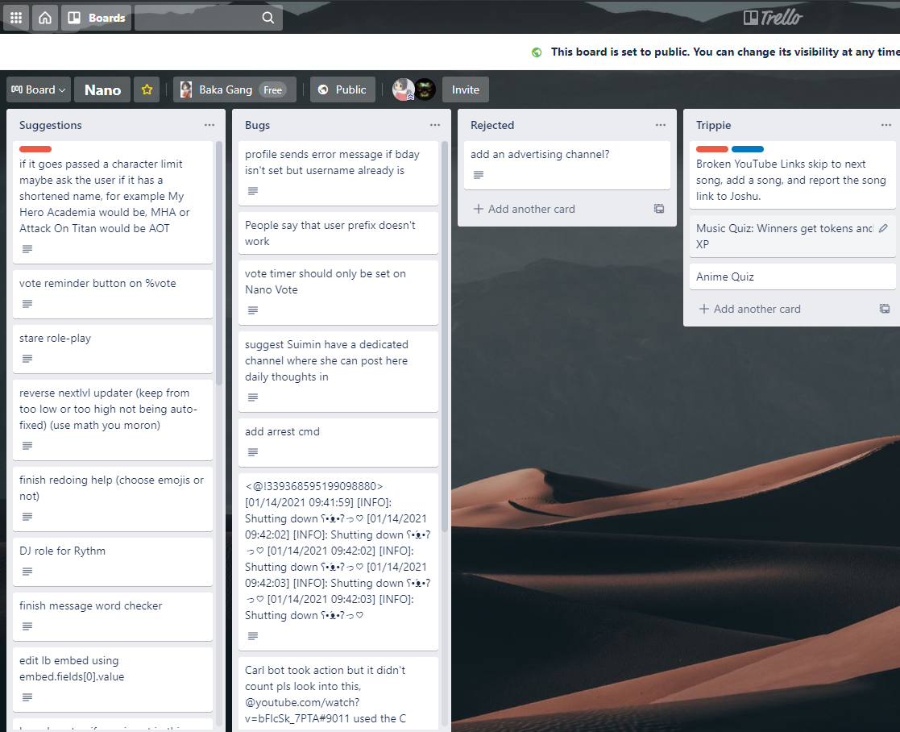Viewport: 900px width, 732px height.
Task: Open the Board view switcher dropdown
Action: coord(38,89)
